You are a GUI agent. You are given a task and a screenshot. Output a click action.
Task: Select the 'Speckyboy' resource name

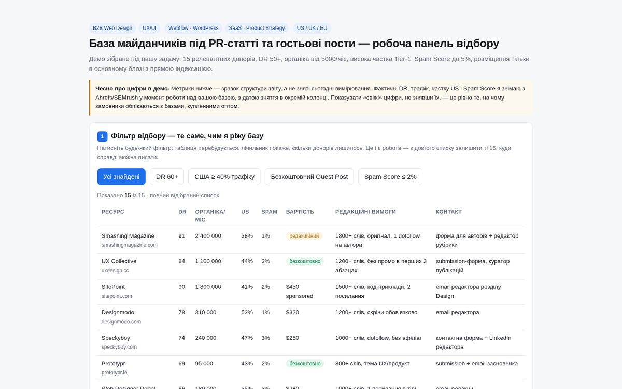pos(116,338)
